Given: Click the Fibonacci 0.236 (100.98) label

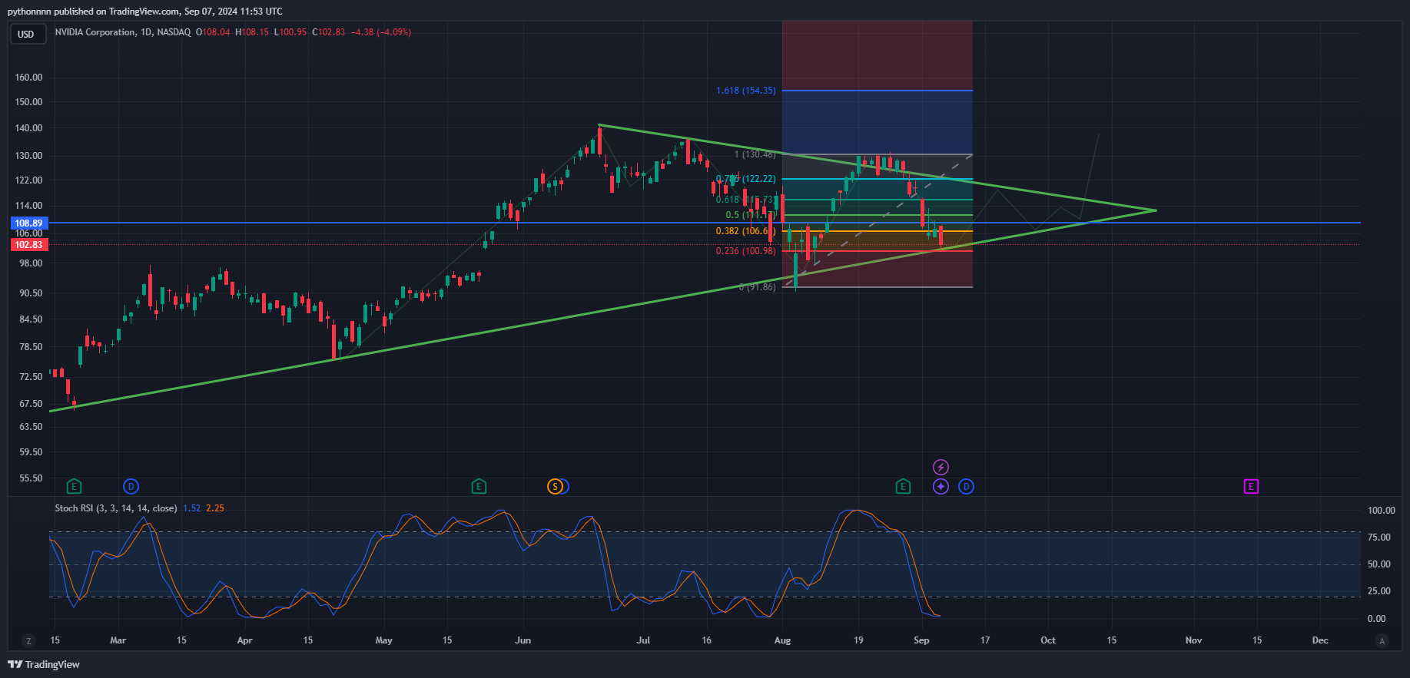Looking at the screenshot, I should tap(745, 251).
